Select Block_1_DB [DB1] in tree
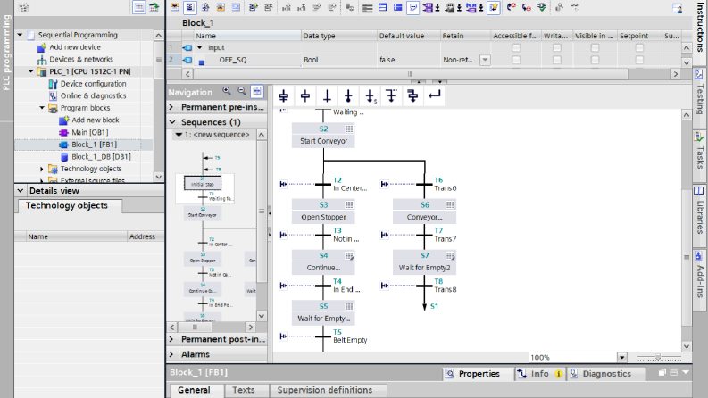Viewport: 708px width, 398px height. click(101, 156)
